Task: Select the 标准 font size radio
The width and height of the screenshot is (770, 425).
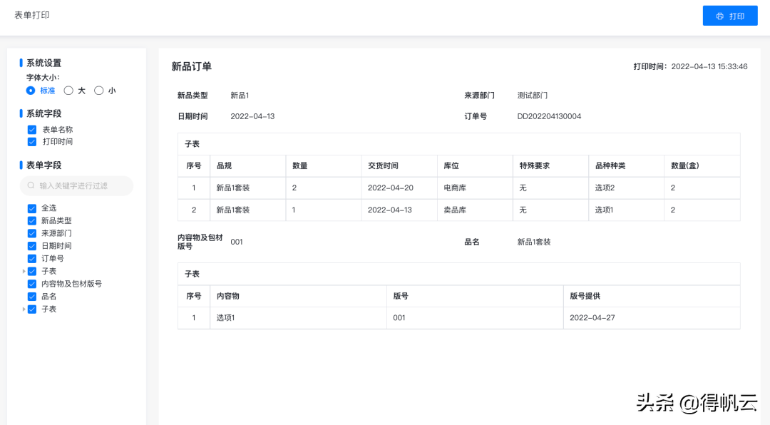Action: [x=31, y=91]
